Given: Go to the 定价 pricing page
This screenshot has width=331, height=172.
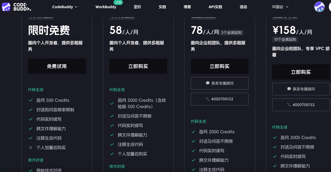Looking at the screenshot, I should [x=137, y=7].
